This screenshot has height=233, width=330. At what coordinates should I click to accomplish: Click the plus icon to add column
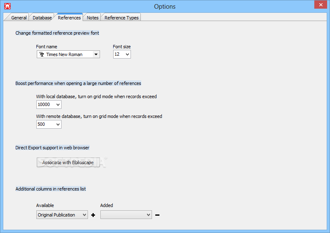tap(93, 215)
